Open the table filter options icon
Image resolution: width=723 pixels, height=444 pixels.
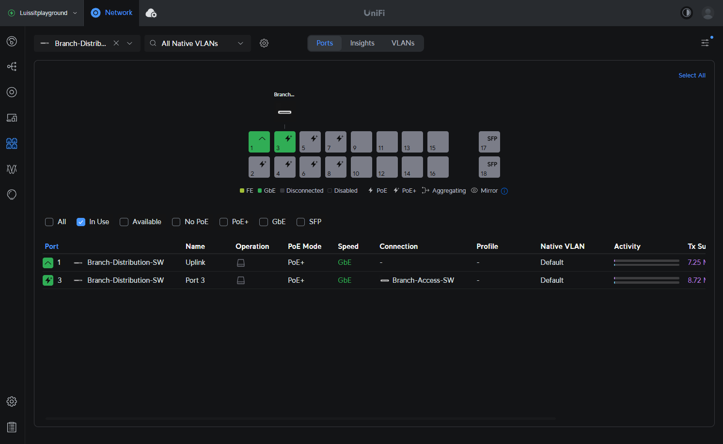click(x=705, y=43)
